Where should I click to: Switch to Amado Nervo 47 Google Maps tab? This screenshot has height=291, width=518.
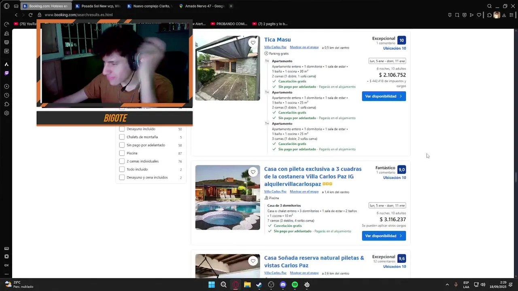pos(202,6)
